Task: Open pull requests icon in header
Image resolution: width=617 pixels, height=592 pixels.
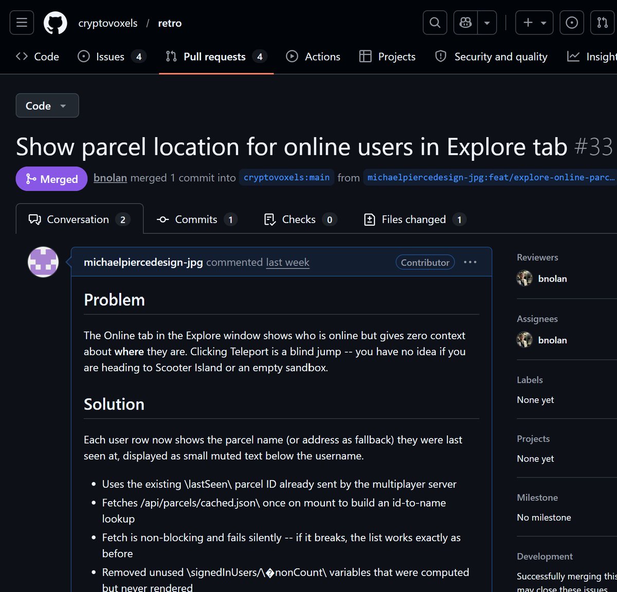Action: pyautogui.click(x=602, y=23)
